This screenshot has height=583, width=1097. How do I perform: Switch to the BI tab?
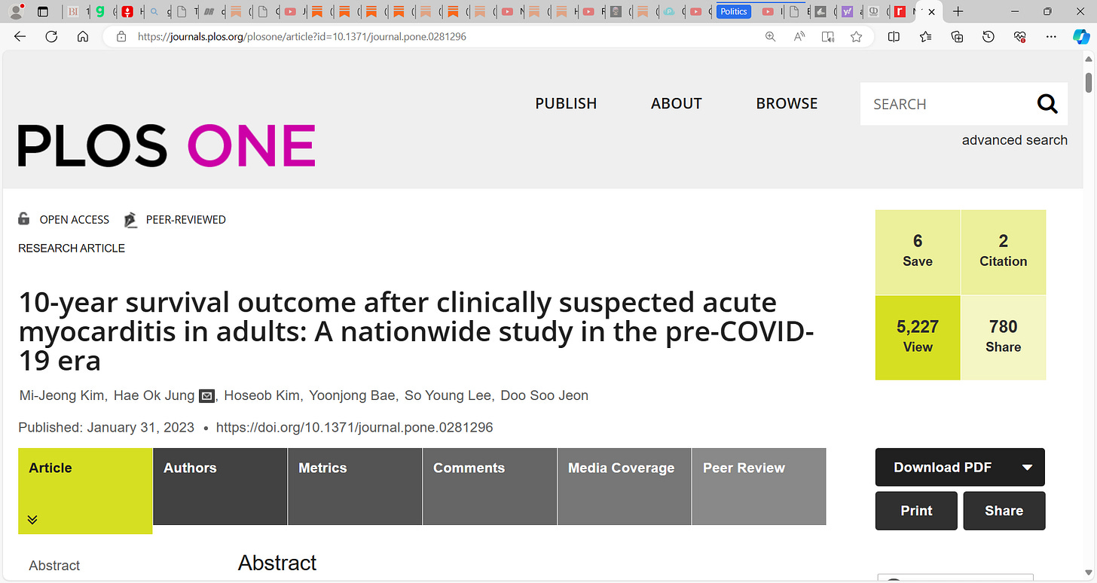(73, 11)
